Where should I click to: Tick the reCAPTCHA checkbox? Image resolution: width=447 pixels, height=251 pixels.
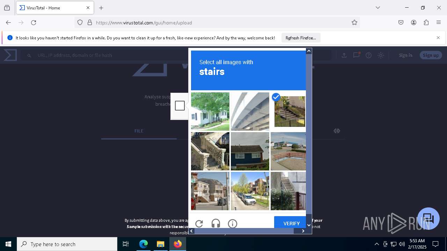[180, 106]
